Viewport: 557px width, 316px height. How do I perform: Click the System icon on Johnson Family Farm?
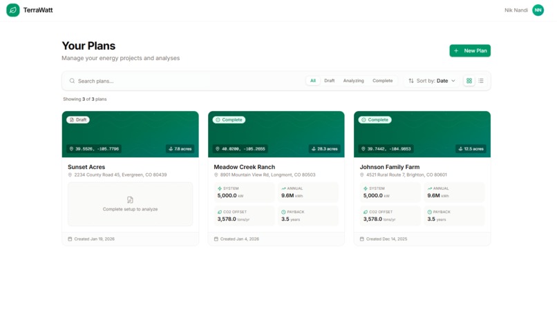tap(366, 188)
